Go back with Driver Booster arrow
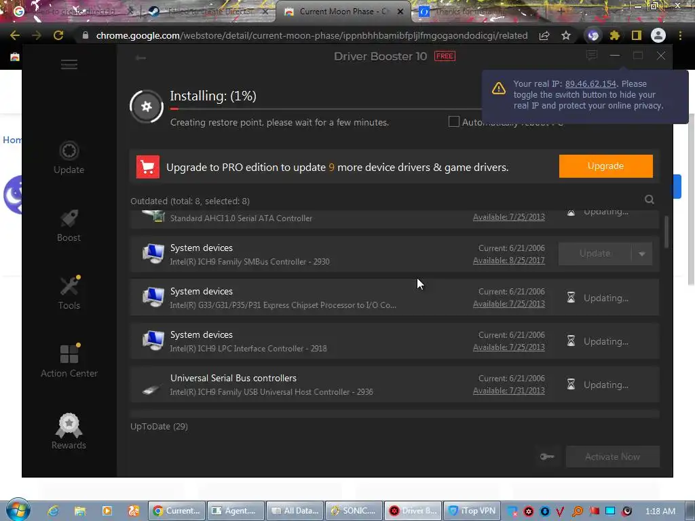The height and width of the screenshot is (521, 695). [140, 58]
